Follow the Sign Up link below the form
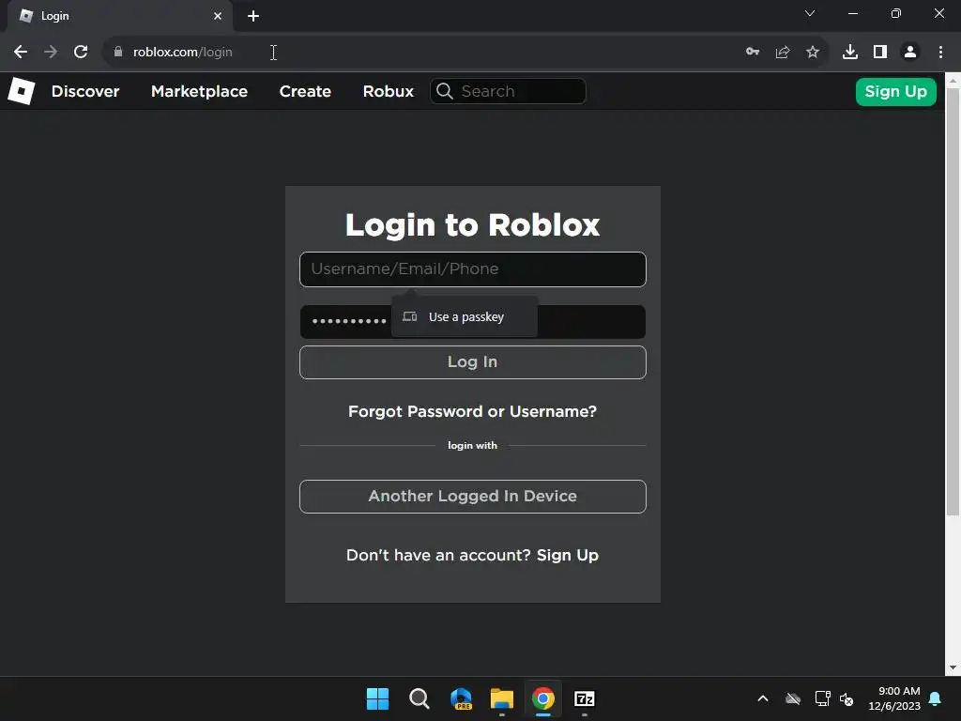Viewport: 961px width, 721px height. pos(568,556)
